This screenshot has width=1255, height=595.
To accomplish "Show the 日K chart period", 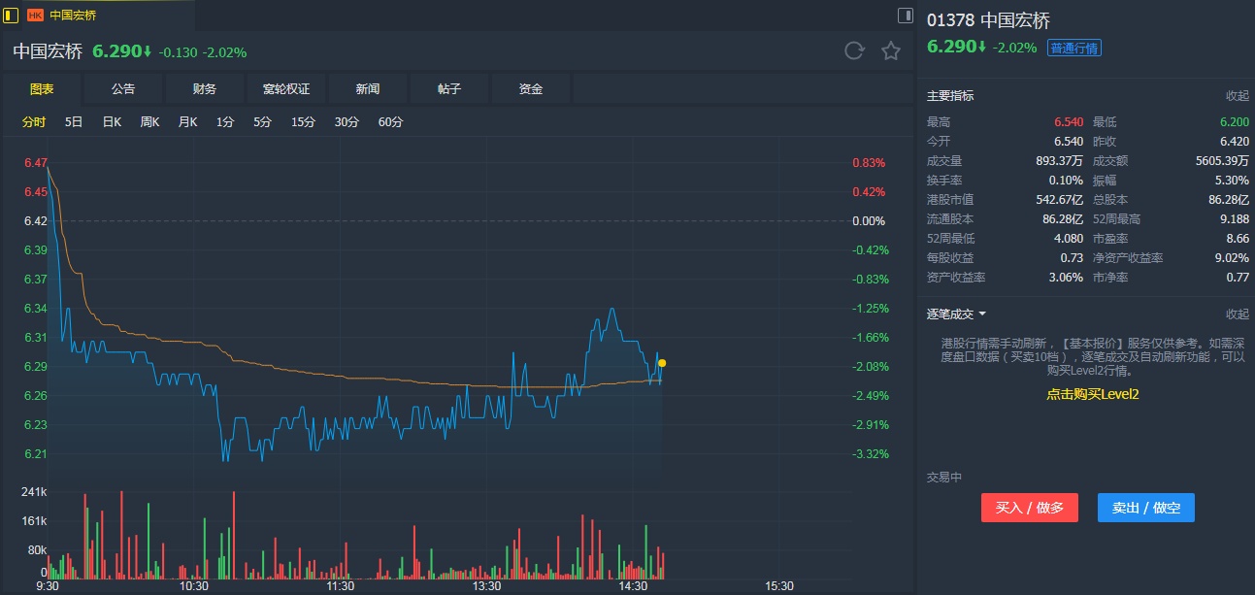I will click(x=112, y=122).
